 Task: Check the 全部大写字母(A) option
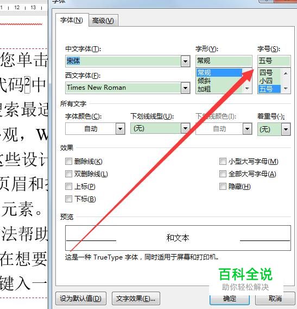(x=223, y=174)
